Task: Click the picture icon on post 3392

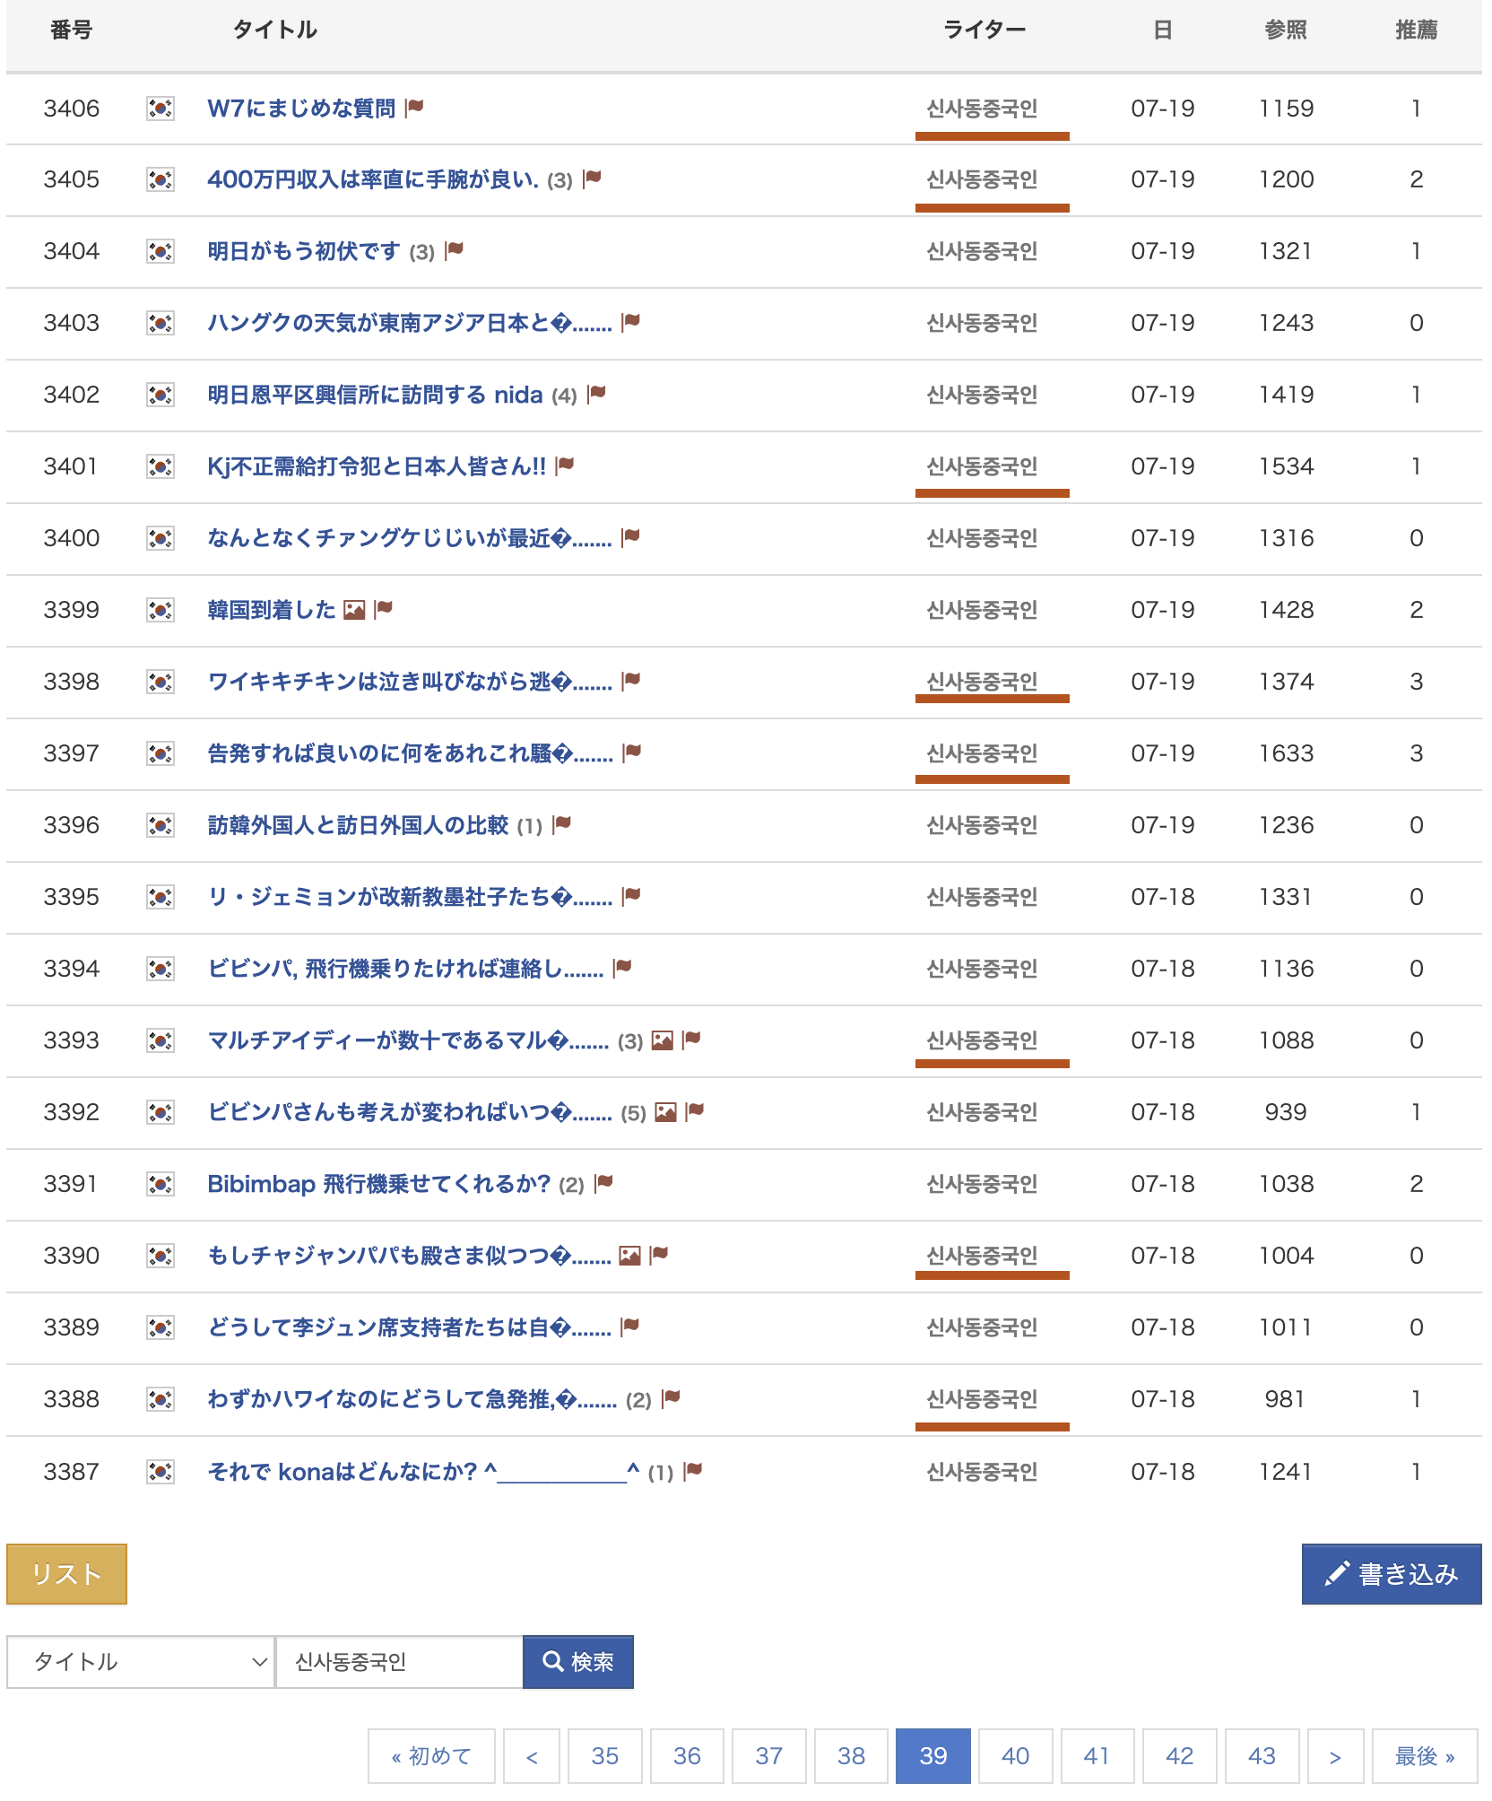Action: click(665, 1112)
